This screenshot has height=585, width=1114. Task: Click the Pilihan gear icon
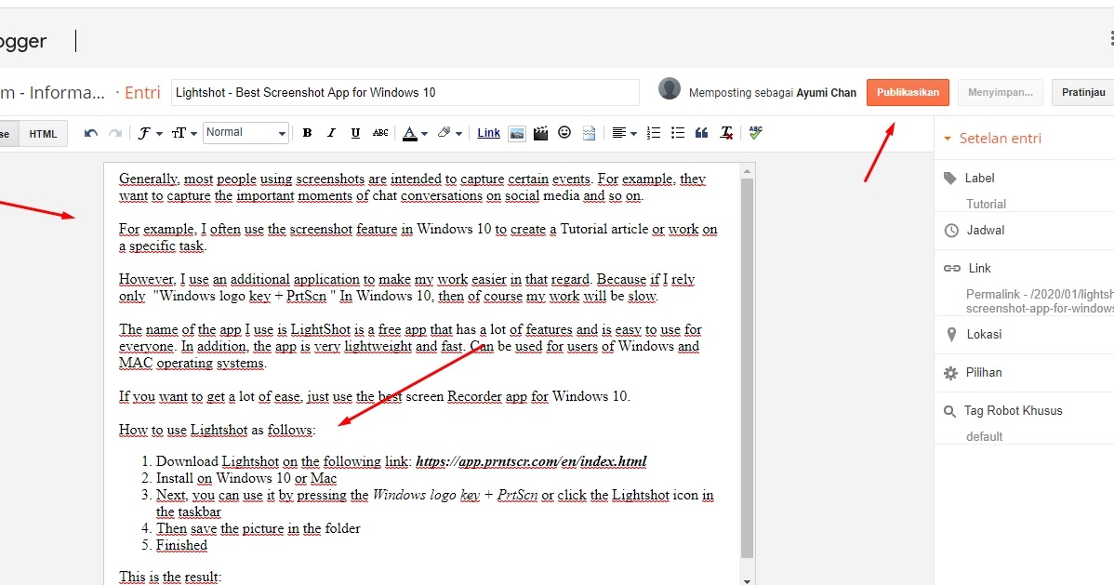pyautogui.click(x=950, y=373)
